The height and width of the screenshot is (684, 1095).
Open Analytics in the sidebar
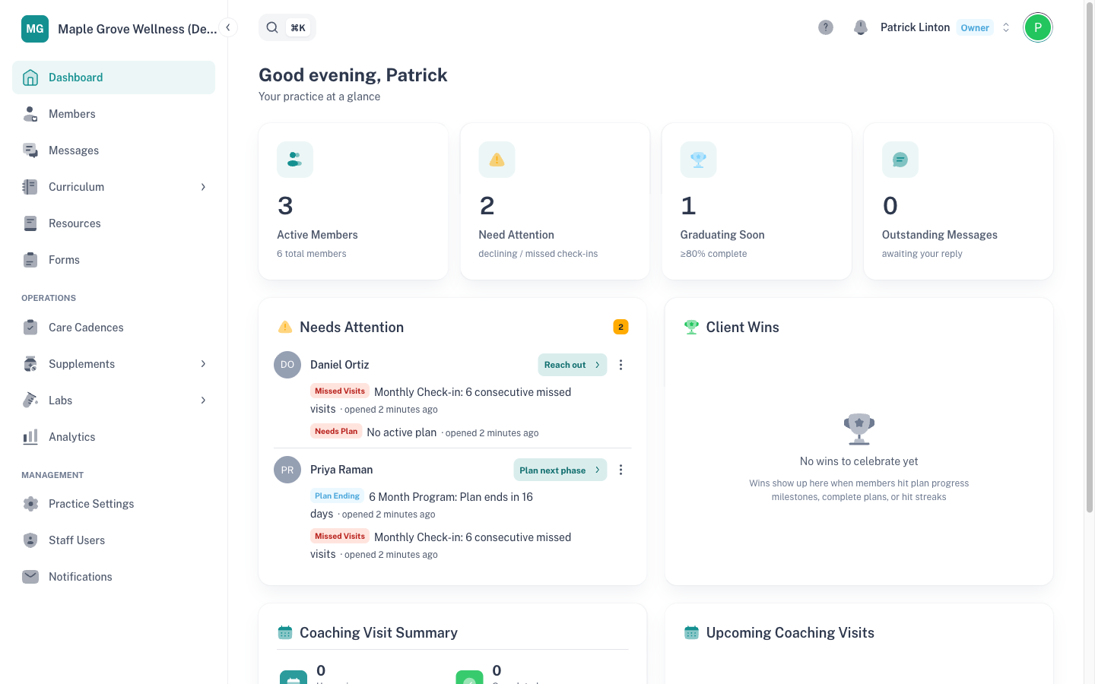coord(113,437)
